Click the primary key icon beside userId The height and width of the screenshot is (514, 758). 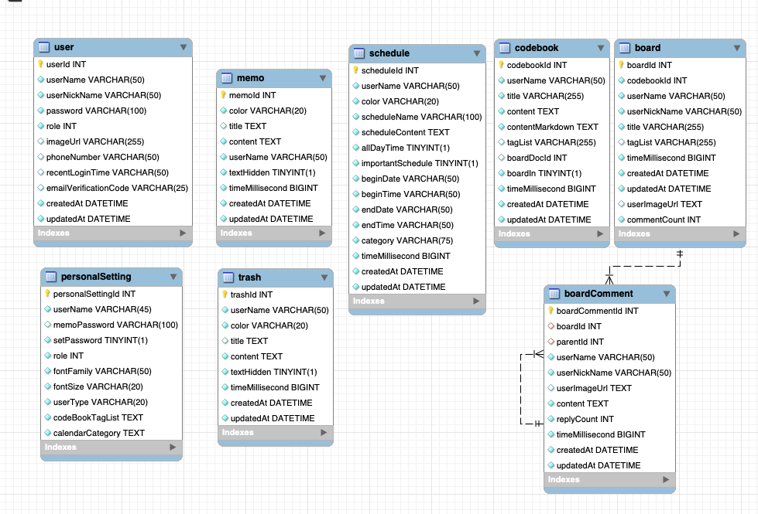(x=40, y=64)
